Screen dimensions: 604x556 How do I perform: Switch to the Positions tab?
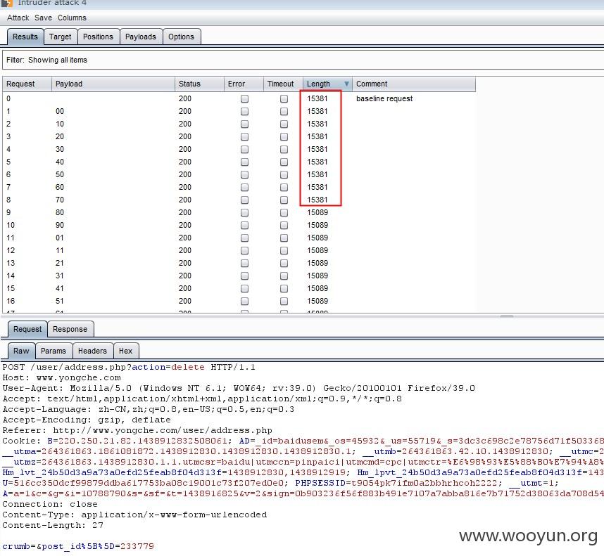click(x=99, y=37)
